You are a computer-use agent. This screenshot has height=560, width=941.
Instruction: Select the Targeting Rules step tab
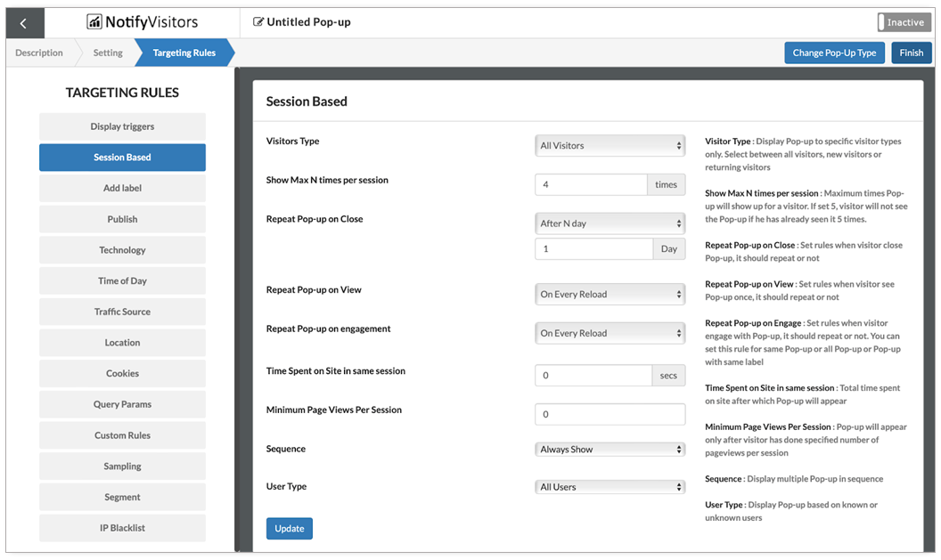(184, 53)
